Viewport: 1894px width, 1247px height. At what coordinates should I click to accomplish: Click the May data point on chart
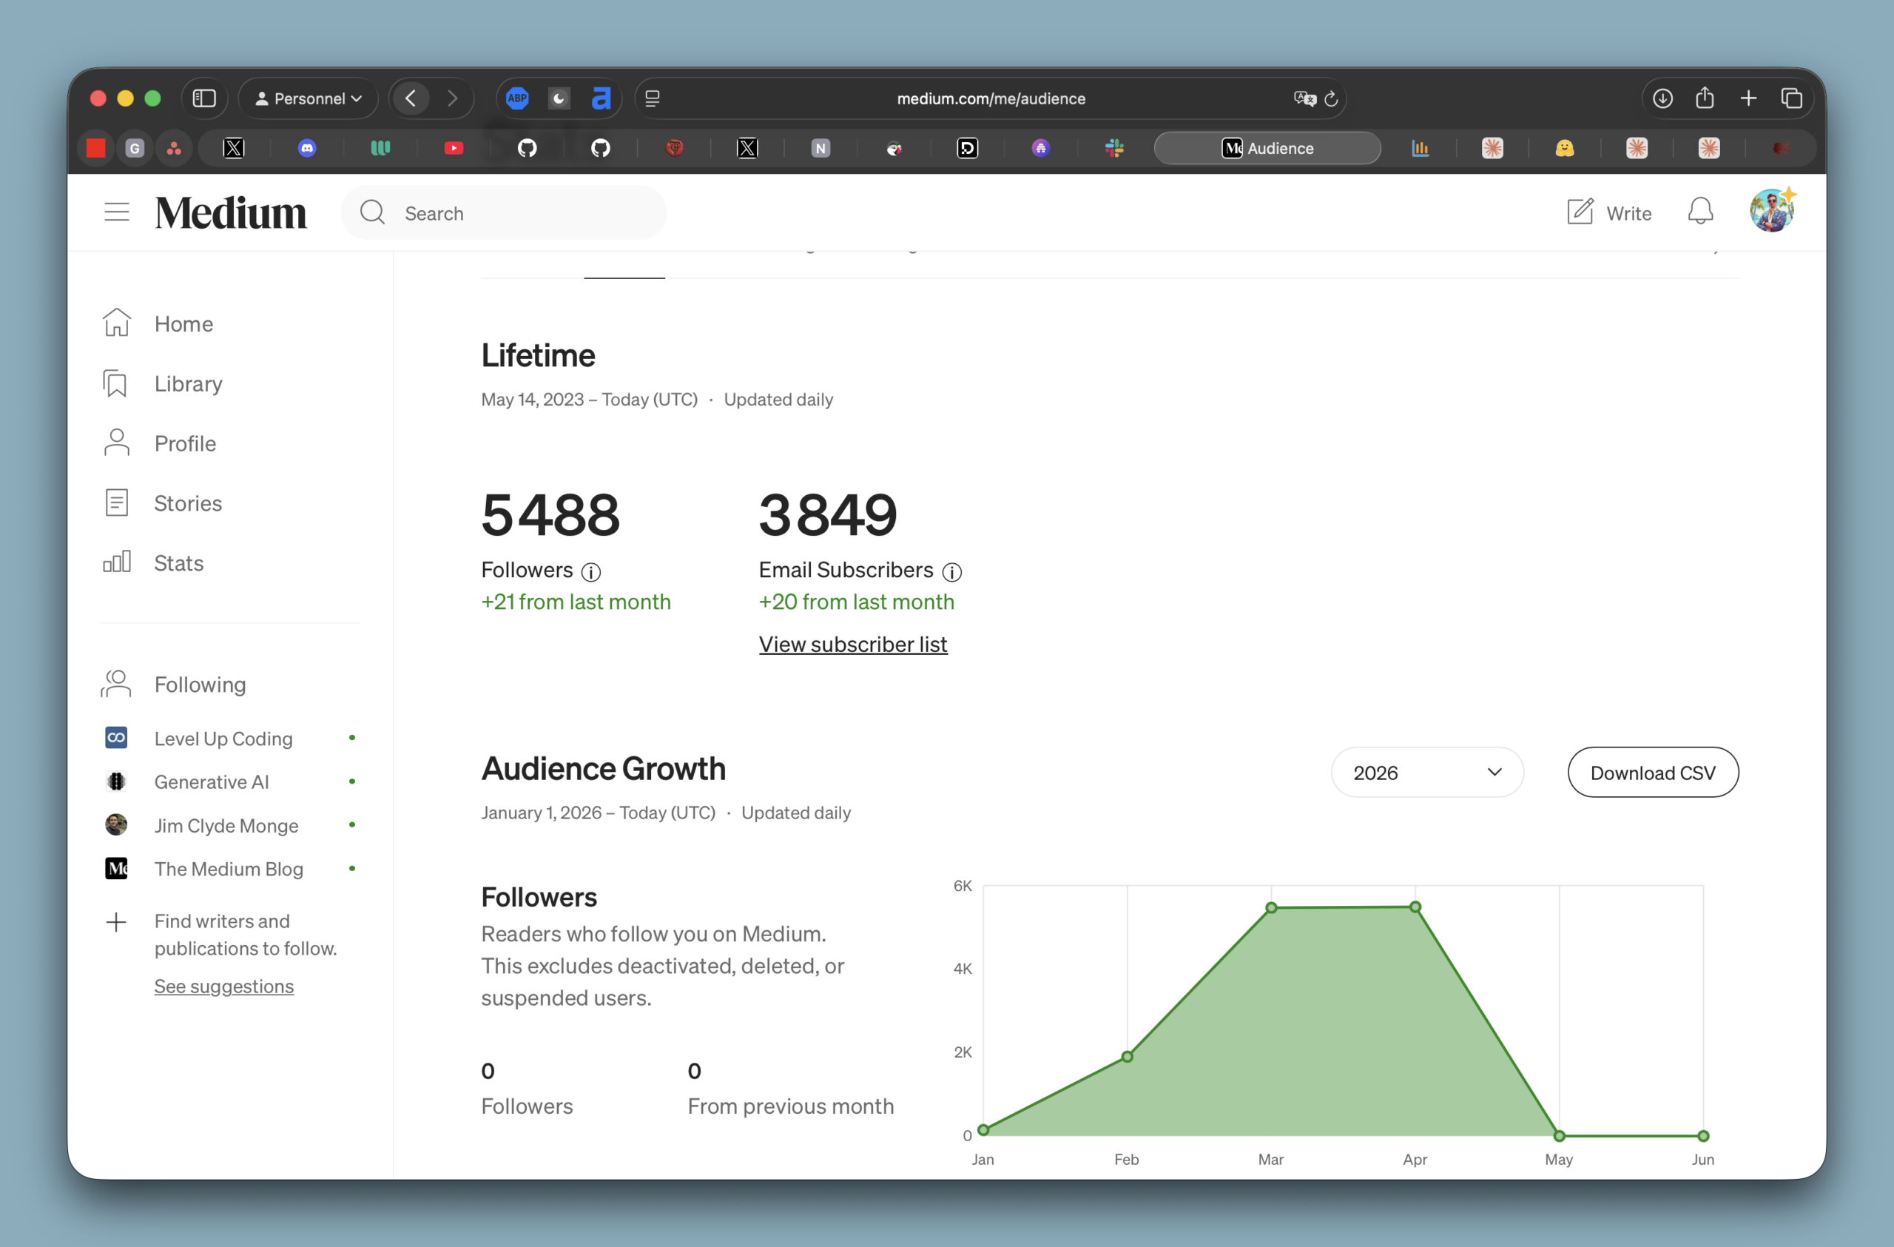point(1559,1135)
